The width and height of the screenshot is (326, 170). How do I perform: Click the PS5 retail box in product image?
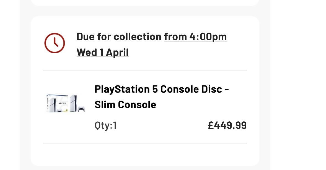point(57,104)
